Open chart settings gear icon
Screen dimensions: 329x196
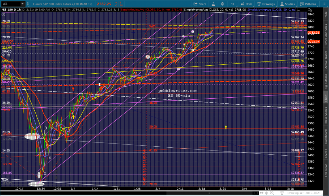point(222,4)
